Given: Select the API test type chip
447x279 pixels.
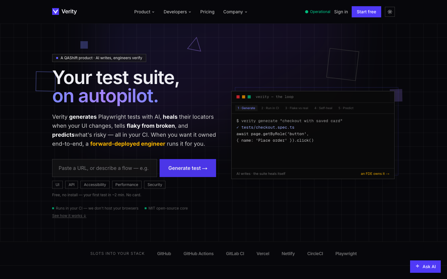Looking at the screenshot, I should [72, 185].
